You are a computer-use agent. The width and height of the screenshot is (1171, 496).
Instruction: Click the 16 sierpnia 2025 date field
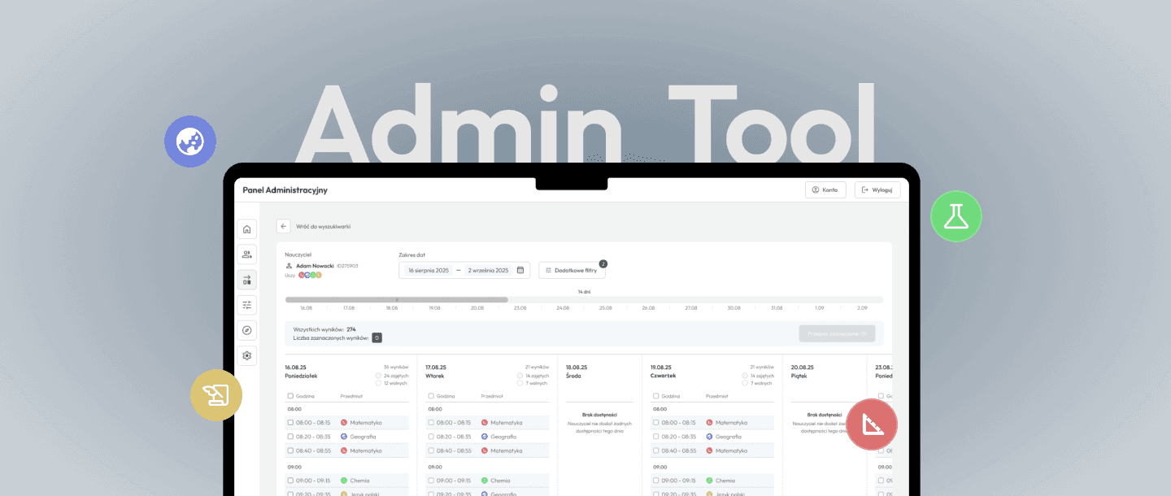point(429,270)
